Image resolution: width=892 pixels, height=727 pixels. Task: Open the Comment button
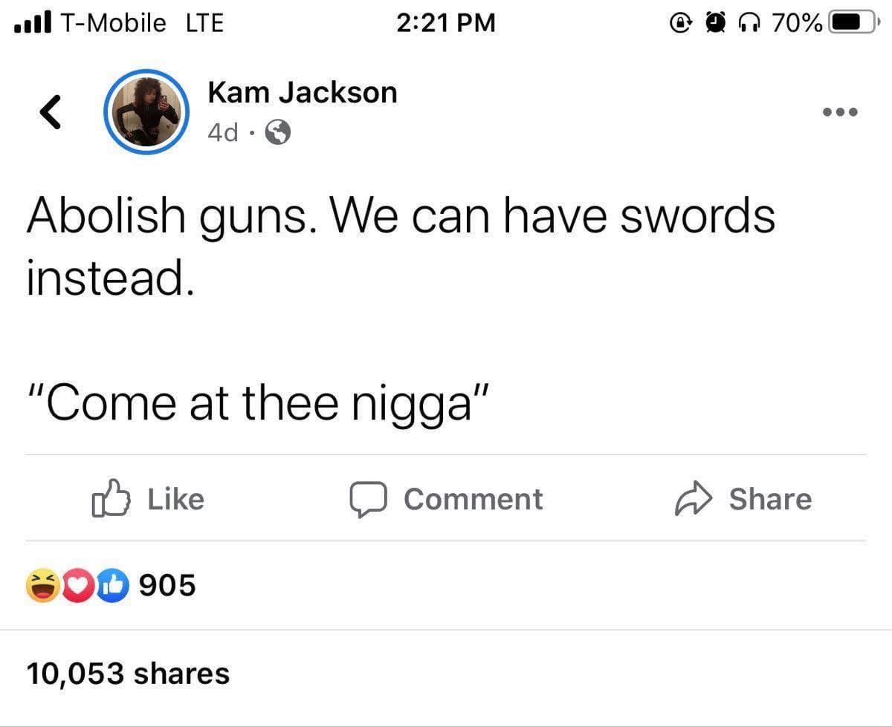(447, 499)
